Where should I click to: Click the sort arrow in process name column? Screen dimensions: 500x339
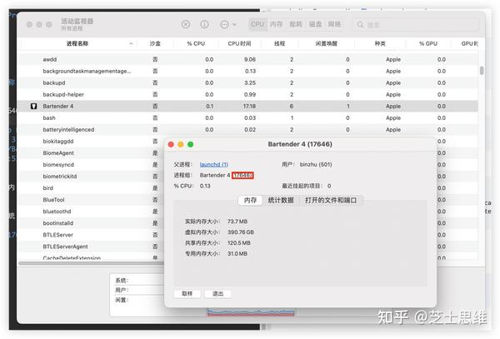coord(131,43)
